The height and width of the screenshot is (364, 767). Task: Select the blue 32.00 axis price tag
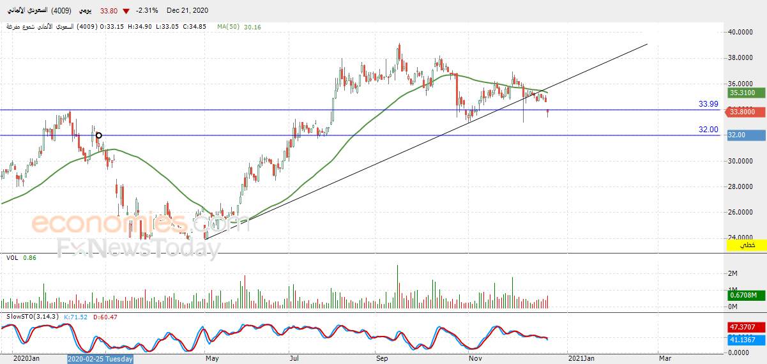[747, 135]
